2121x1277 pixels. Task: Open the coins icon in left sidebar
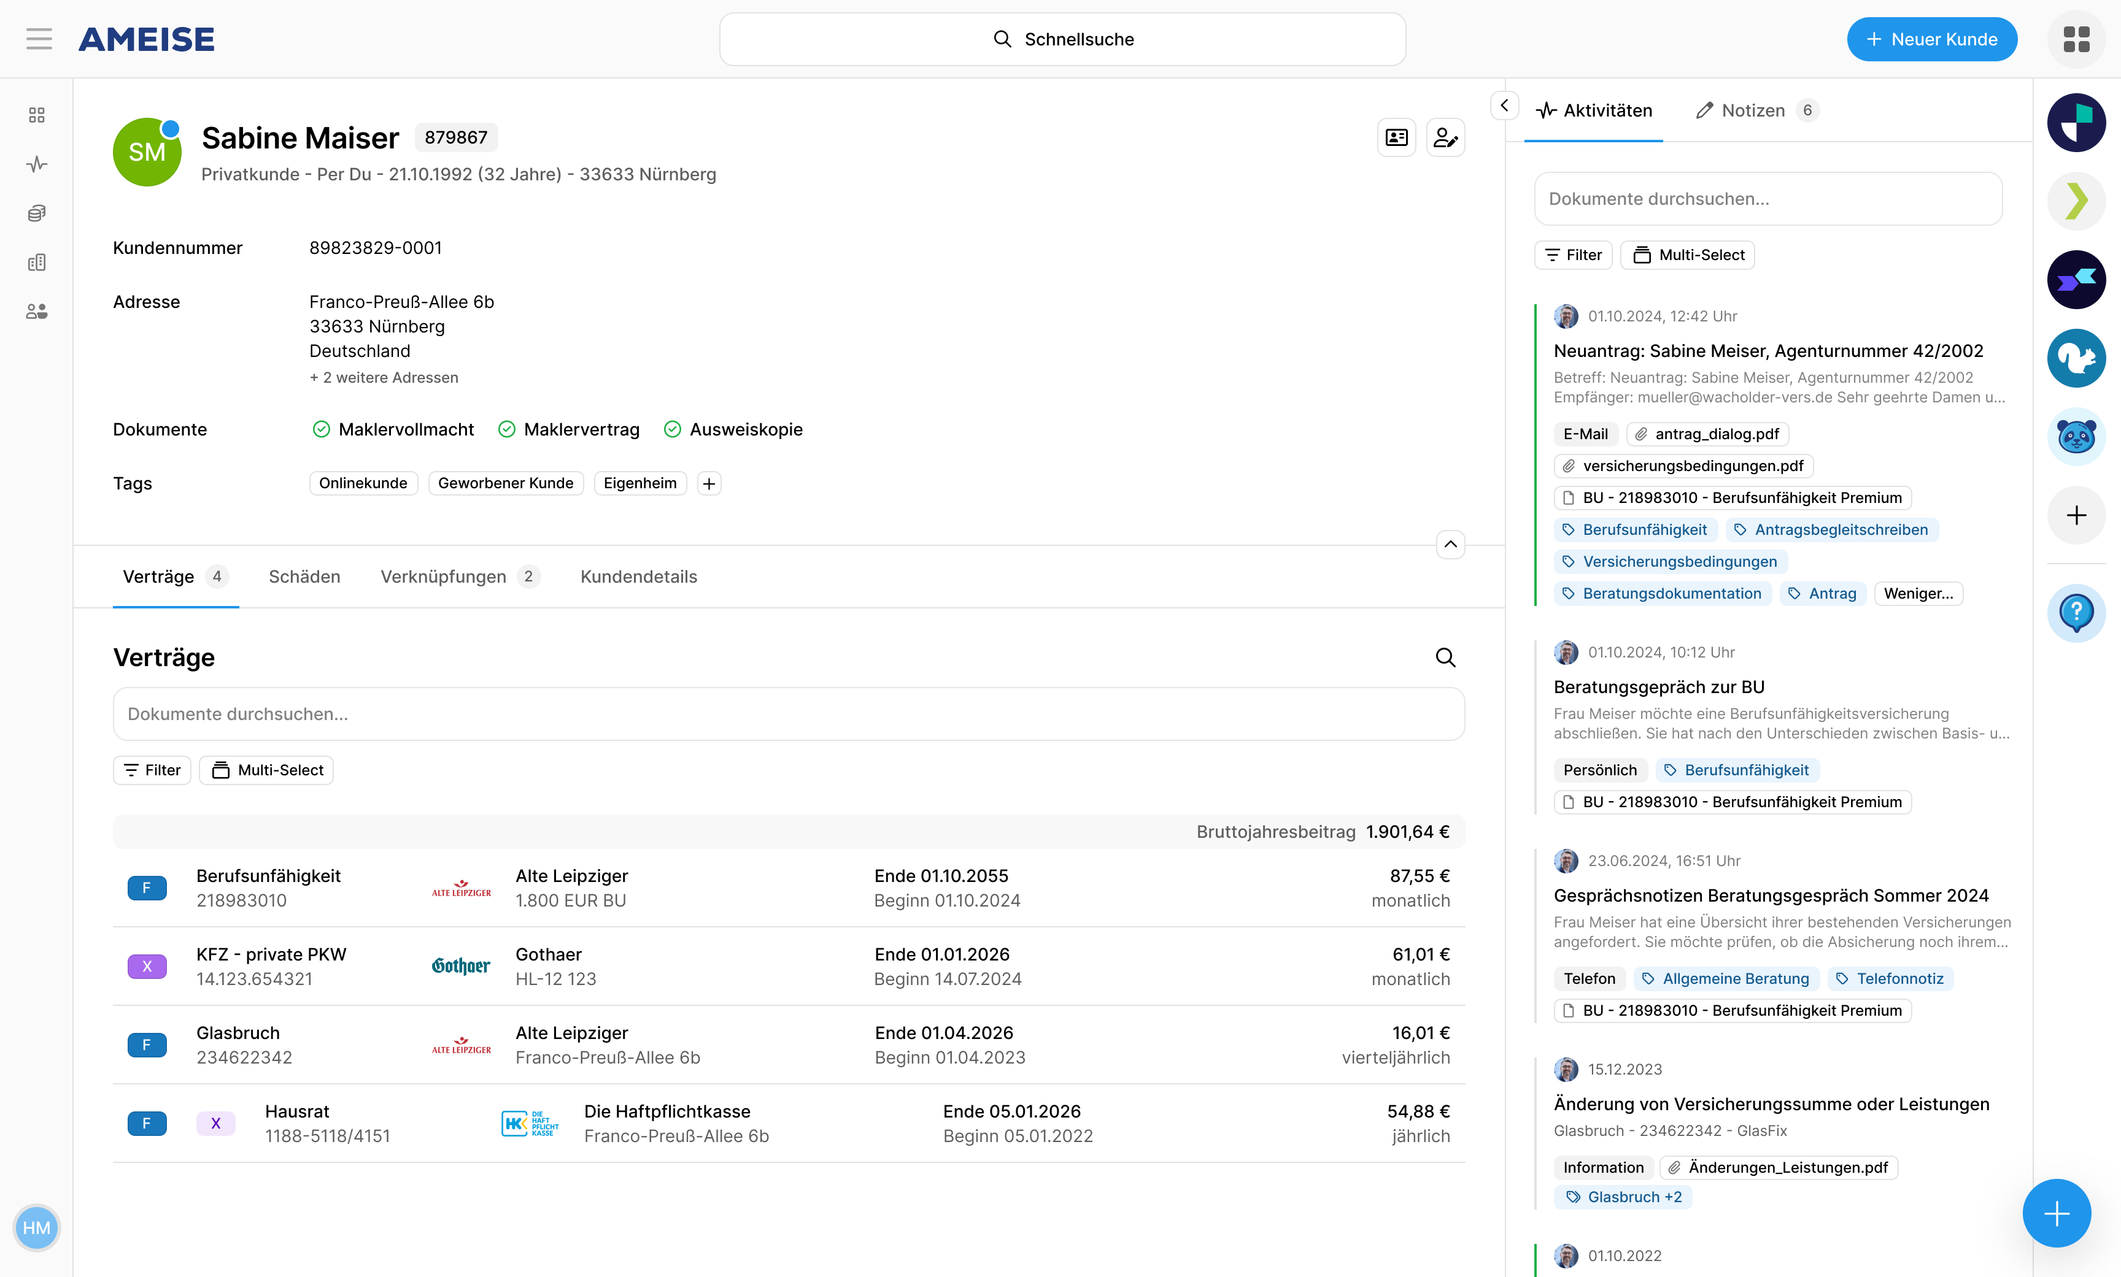tap(36, 213)
